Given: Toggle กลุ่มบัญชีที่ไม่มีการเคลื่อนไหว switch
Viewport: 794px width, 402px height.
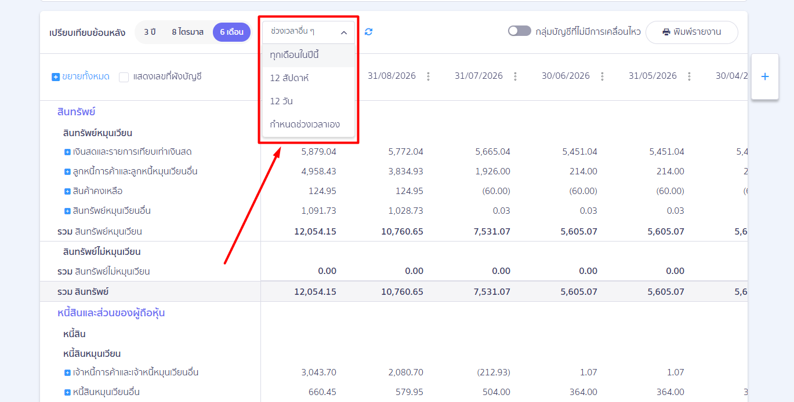Looking at the screenshot, I should [x=519, y=31].
